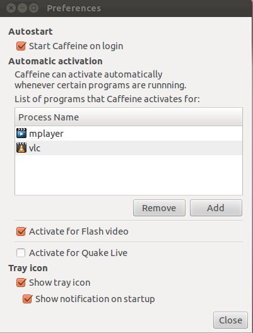Click the mplayer clapperboard icon
The image size is (253, 333).
point(21,133)
